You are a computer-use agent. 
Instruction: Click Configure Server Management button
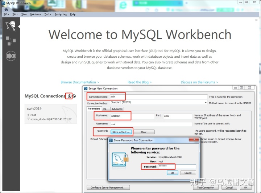pos(108,188)
